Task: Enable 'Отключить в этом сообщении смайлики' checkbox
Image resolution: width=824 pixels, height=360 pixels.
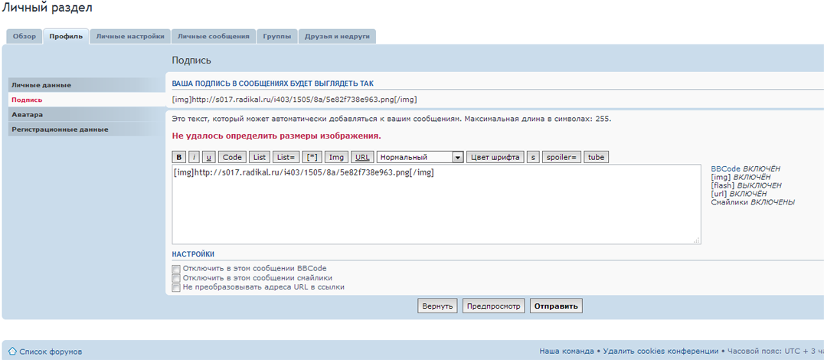Action: (x=176, y=278)
